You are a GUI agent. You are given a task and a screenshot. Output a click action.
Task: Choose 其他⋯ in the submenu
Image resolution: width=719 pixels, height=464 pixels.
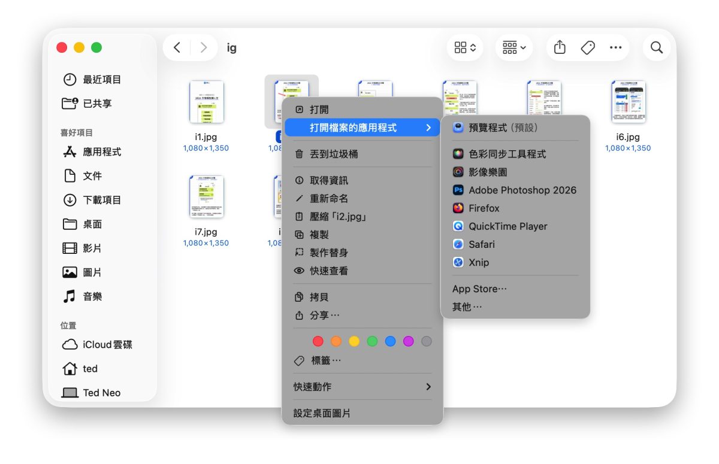tap(515, 307)
